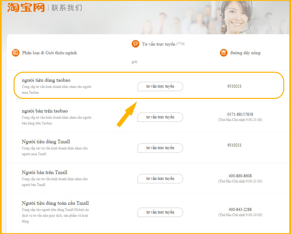Select the người tiêu dùng taobao heading
Screen dimensions: 291x234
coord(46,80)
